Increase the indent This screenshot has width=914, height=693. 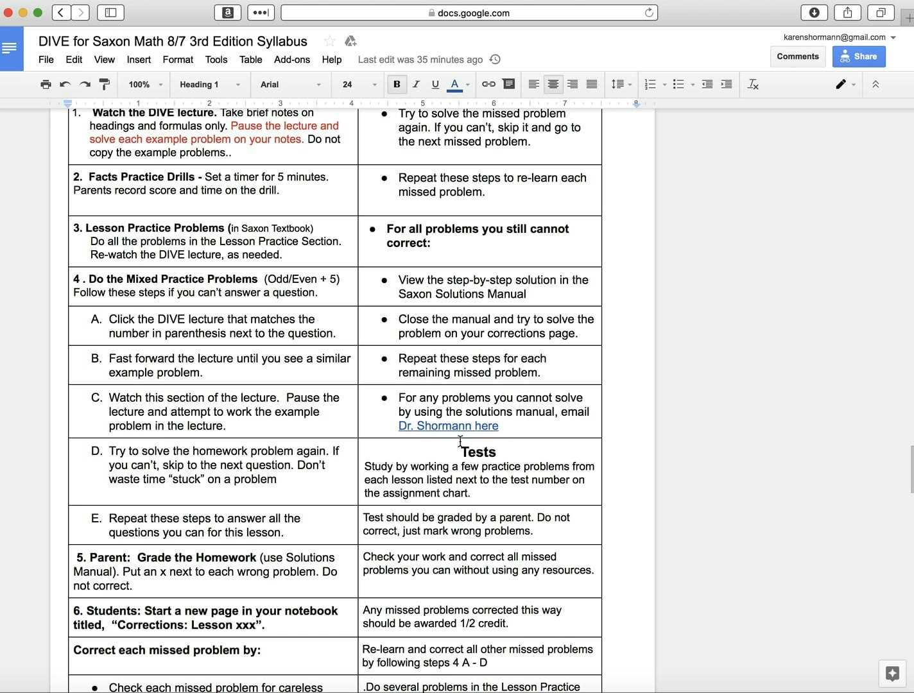coord(727,84)
